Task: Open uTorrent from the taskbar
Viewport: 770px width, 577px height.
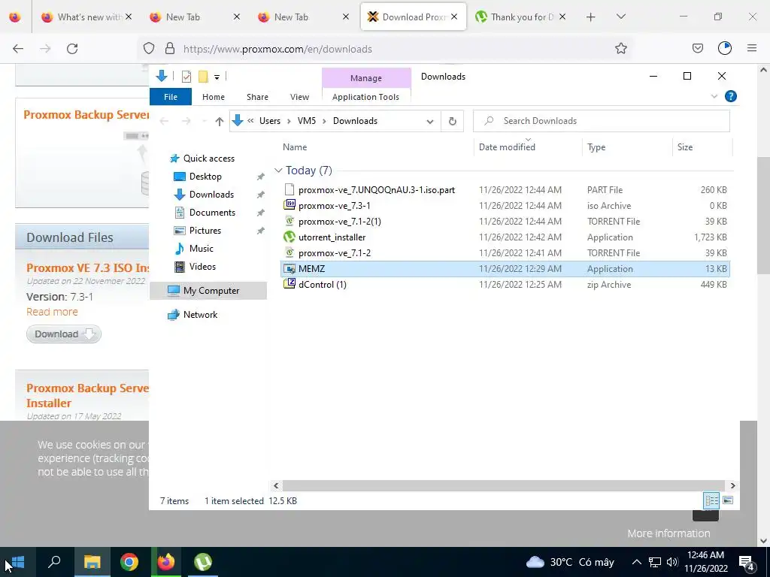Action: (203, 562)
